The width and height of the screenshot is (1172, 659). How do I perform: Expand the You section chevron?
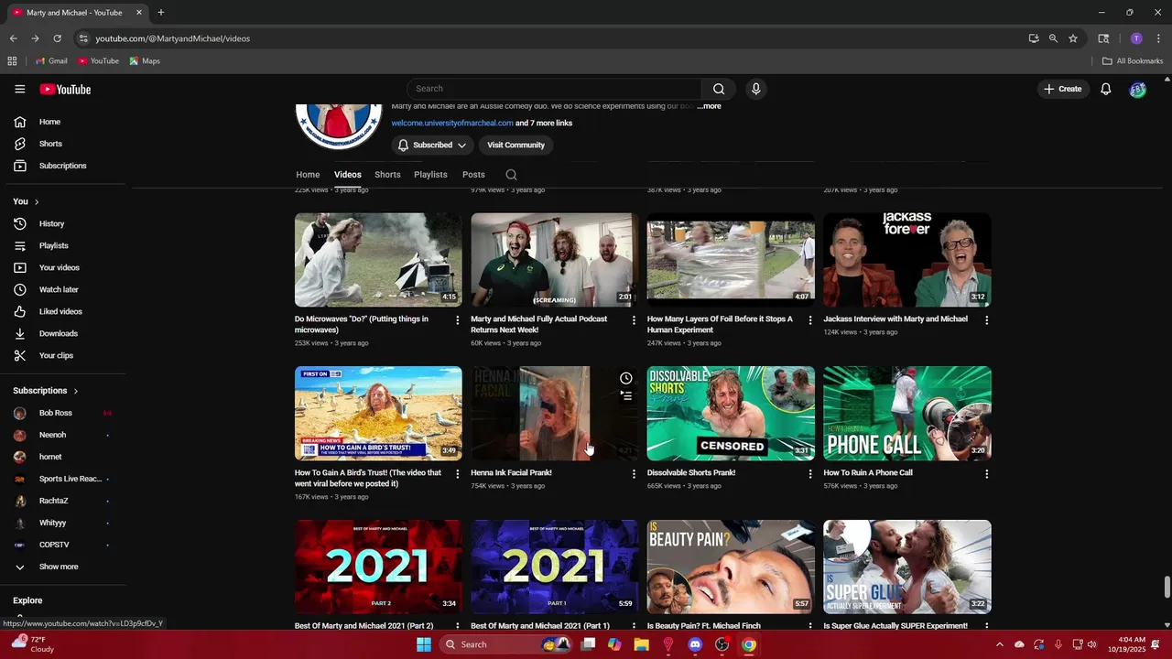[x=37, y=201]
